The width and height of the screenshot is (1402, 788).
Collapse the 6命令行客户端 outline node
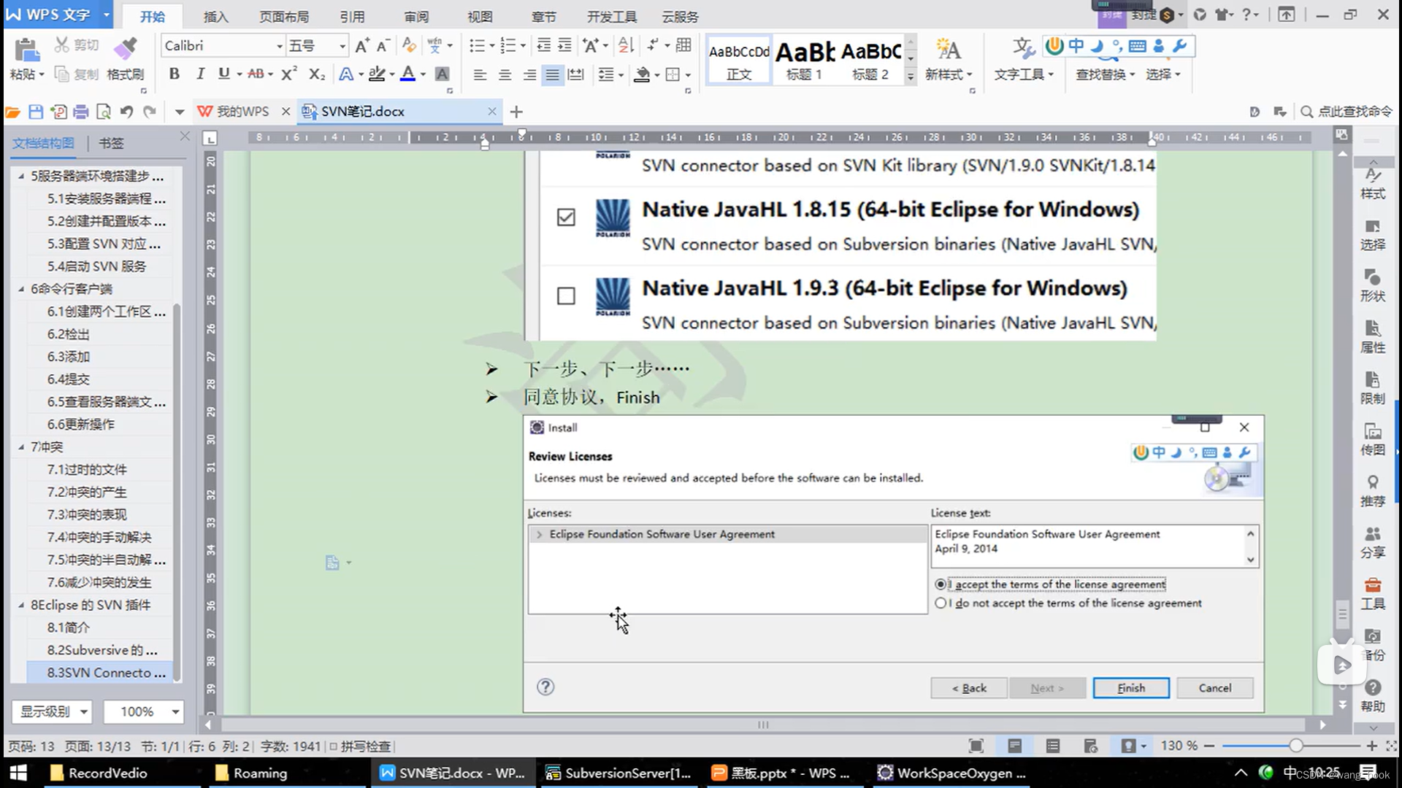coord(21,289)
